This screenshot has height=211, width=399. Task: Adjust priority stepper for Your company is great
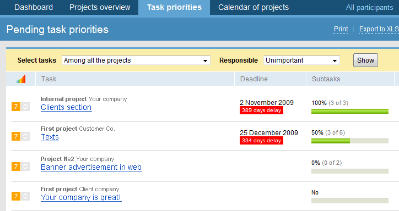(25, 196)
